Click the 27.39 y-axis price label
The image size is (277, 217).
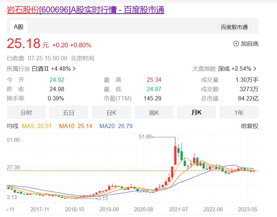pyautogui.click(x=13, y=168)
